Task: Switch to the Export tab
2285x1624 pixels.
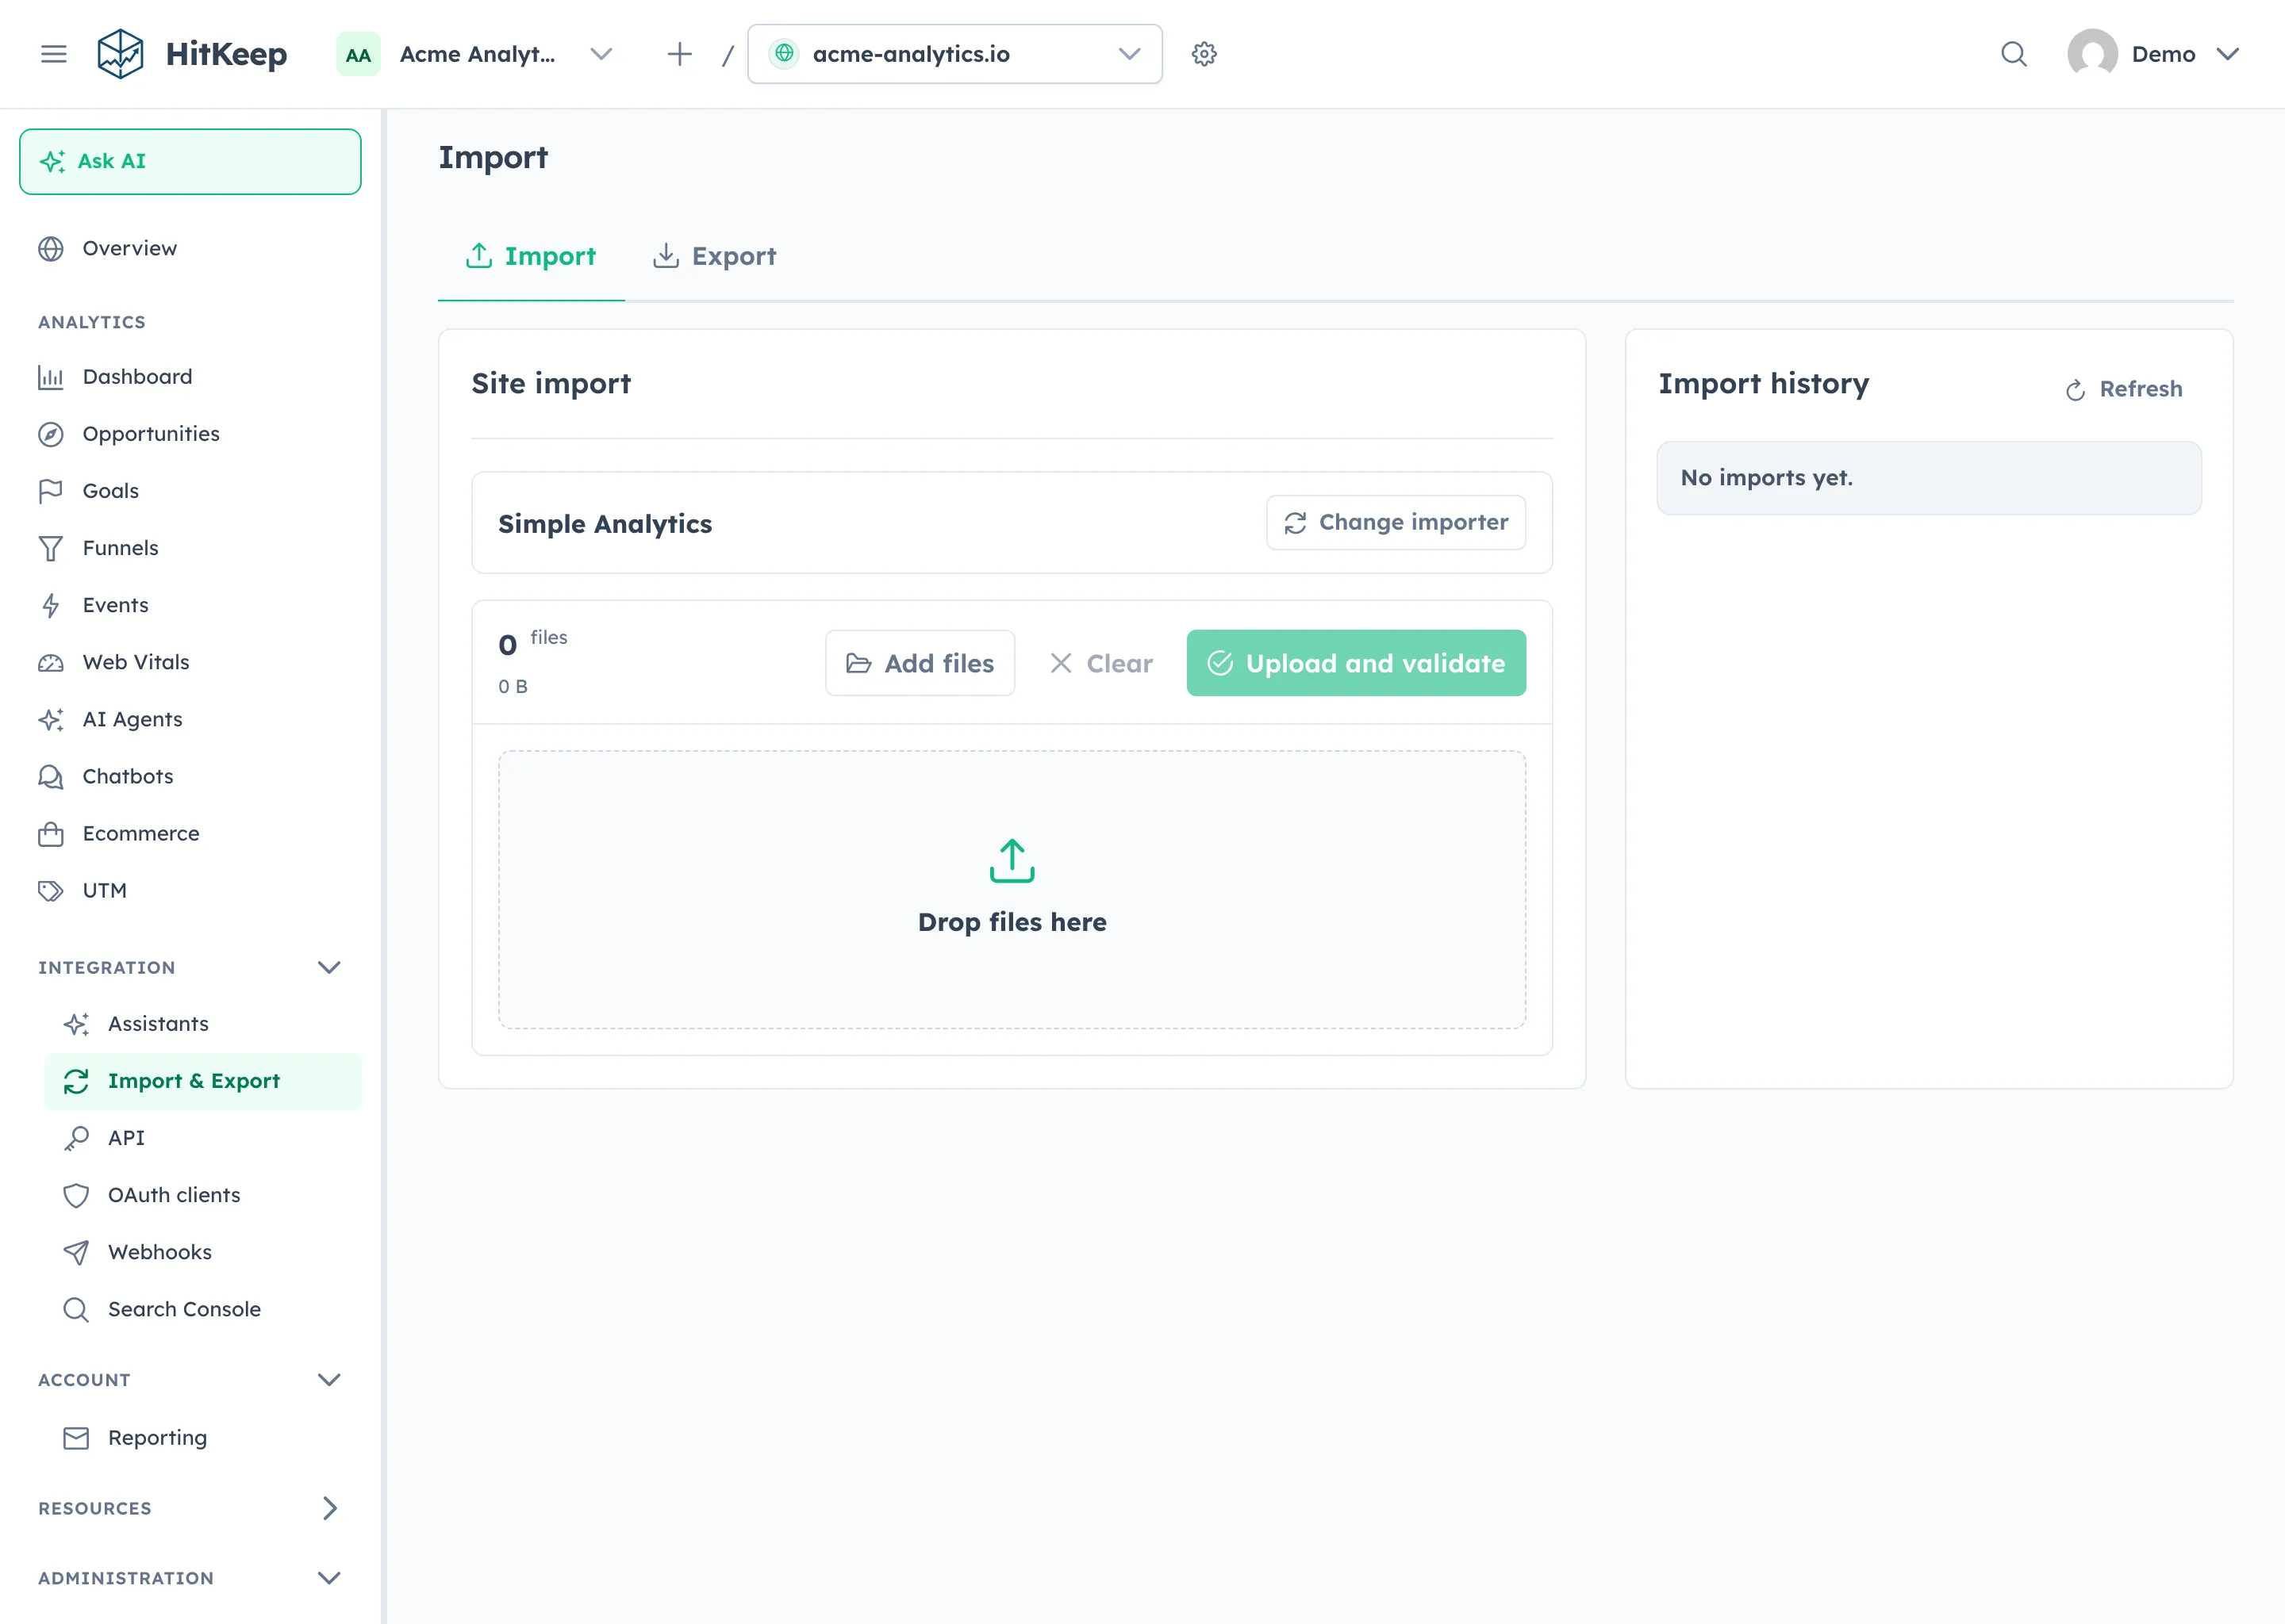Action: 714,257
